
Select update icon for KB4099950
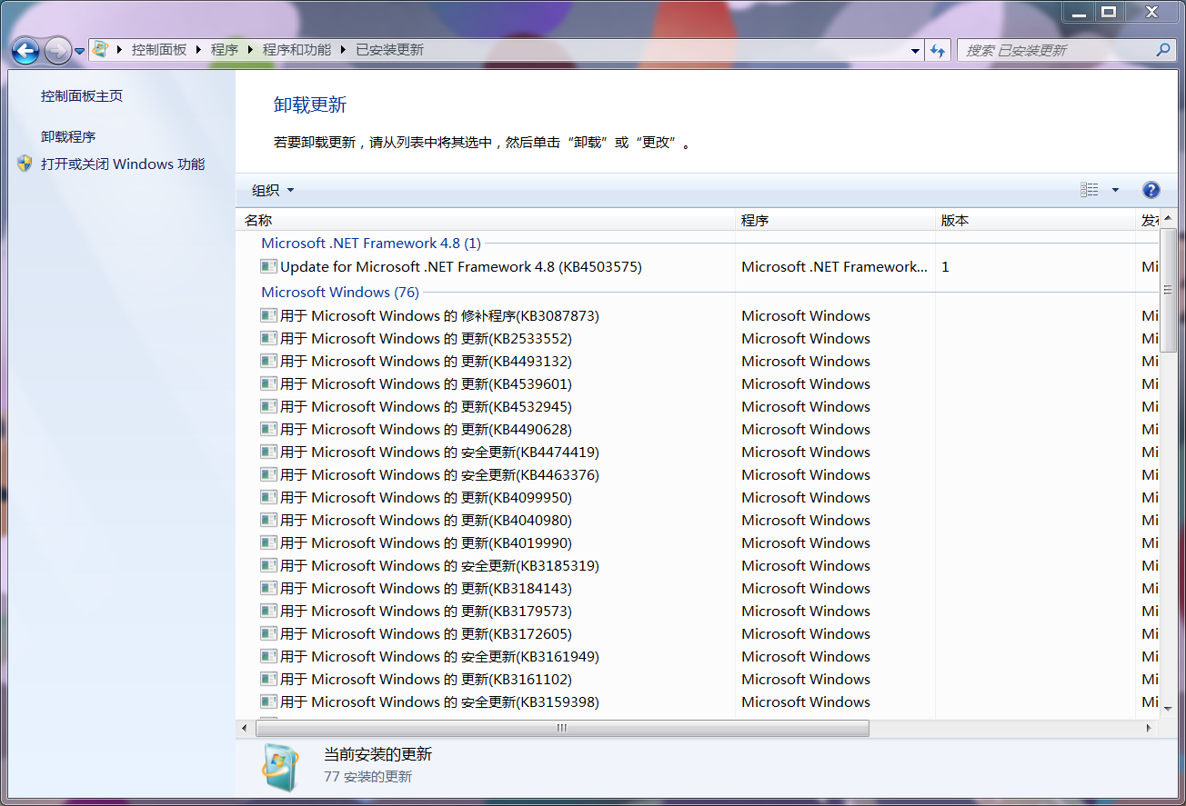click(x=268, y=497)
